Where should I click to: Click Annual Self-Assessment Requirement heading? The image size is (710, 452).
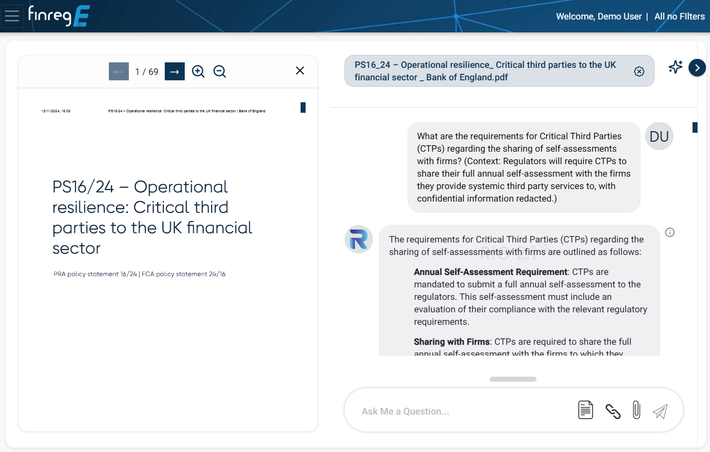click(491, 272)
